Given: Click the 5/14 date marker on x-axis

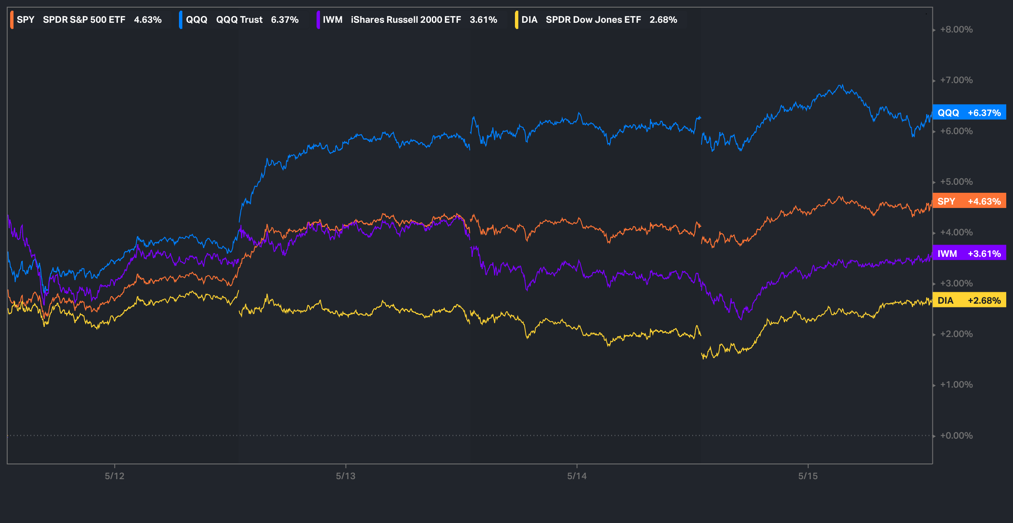Looking at the screenshot, I should click(x=577, y=476).
